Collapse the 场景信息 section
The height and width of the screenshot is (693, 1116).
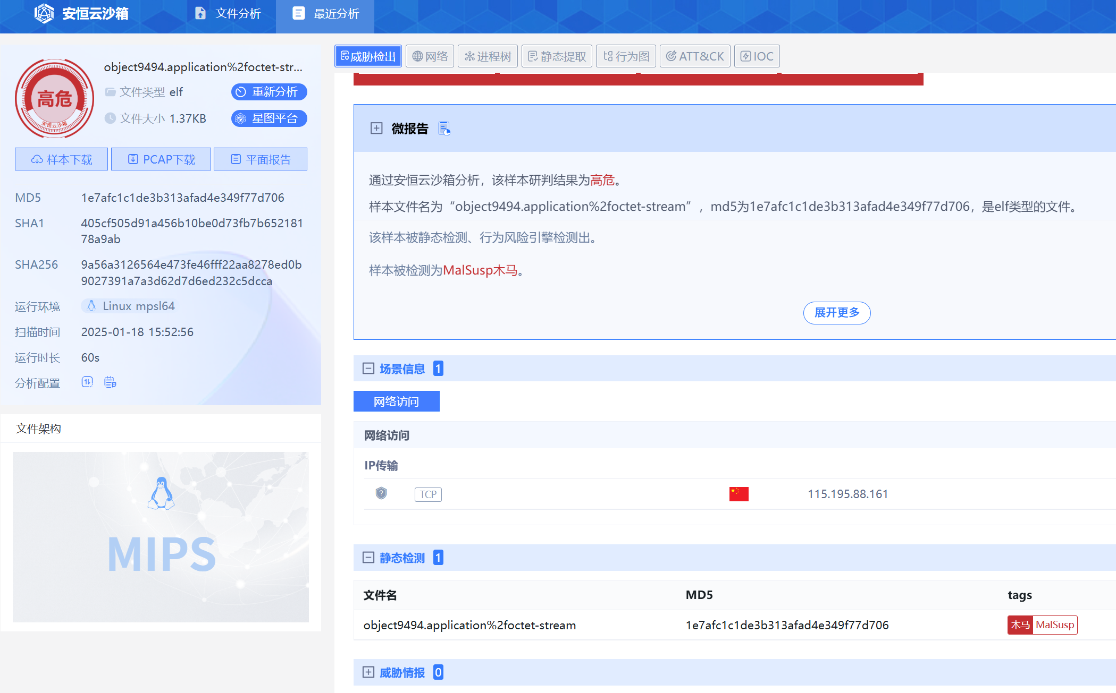coord(368,369)
